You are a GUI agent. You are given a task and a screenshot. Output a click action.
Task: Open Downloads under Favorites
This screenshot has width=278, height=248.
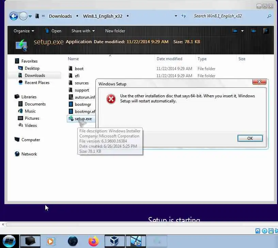point(35,76)
